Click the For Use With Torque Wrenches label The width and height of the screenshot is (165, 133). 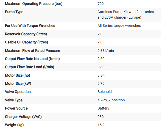click(30, 26)
